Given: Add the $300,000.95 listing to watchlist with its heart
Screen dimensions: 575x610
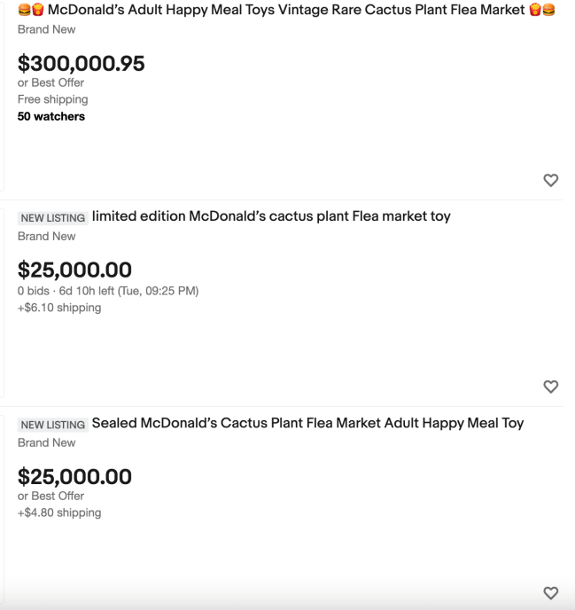Looking at the screenshot, I should coord(550,180).
